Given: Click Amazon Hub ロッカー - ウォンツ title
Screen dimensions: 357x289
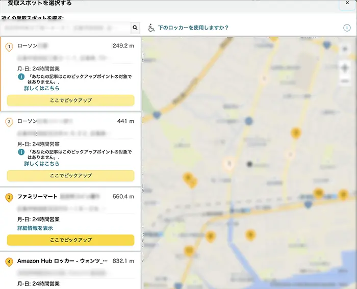Looking at the screenshot, I should click(62, 261).
